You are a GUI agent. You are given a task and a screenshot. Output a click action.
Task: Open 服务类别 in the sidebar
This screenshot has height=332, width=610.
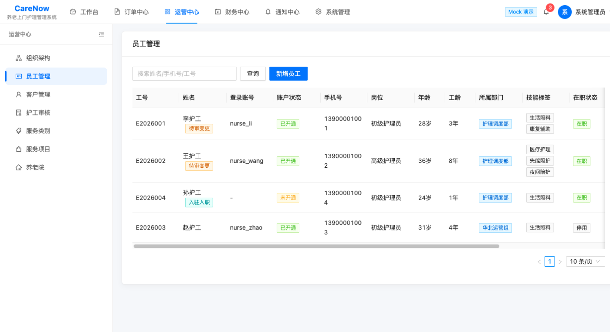56,131
